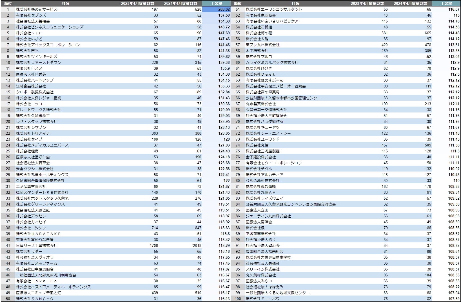
Task: Select the name 株式会社シー・エス・シー
Action: [268, 133]
